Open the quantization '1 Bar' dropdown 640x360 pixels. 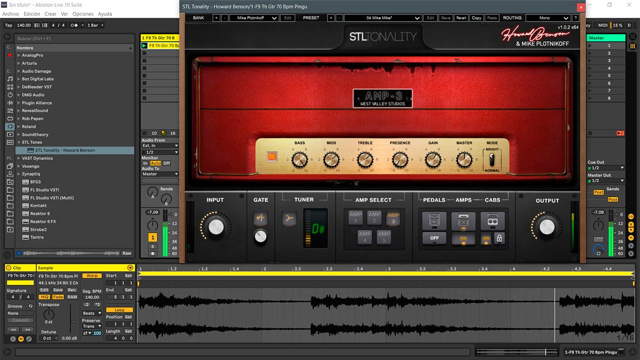(95, 25)
